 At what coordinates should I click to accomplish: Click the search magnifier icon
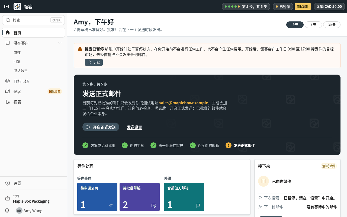(x=8, y=20)
